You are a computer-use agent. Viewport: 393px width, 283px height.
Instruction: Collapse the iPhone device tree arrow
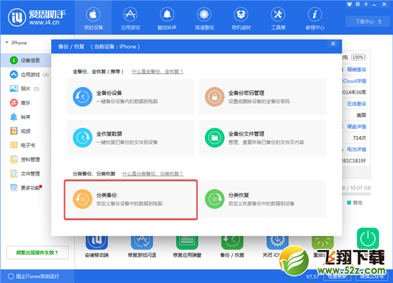(7, 43)
